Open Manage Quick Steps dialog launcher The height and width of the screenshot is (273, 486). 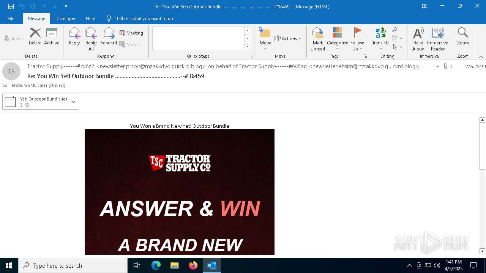click(x=251, y=56)
